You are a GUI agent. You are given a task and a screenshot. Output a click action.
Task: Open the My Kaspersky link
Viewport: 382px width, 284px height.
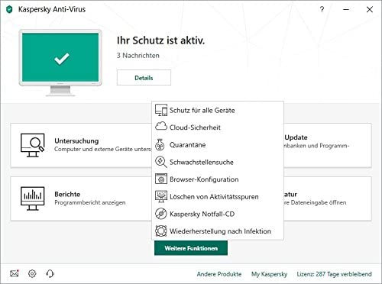point(269,274)
